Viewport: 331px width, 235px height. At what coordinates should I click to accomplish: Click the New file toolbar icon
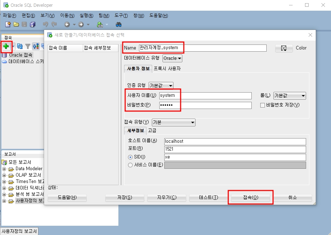8,25
